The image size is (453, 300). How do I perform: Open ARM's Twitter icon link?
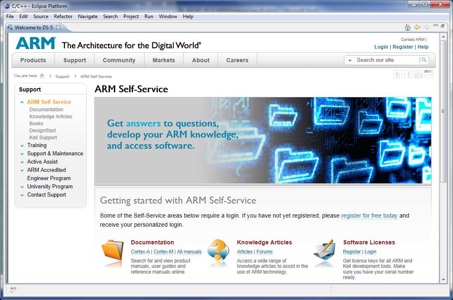pos(398,75)
